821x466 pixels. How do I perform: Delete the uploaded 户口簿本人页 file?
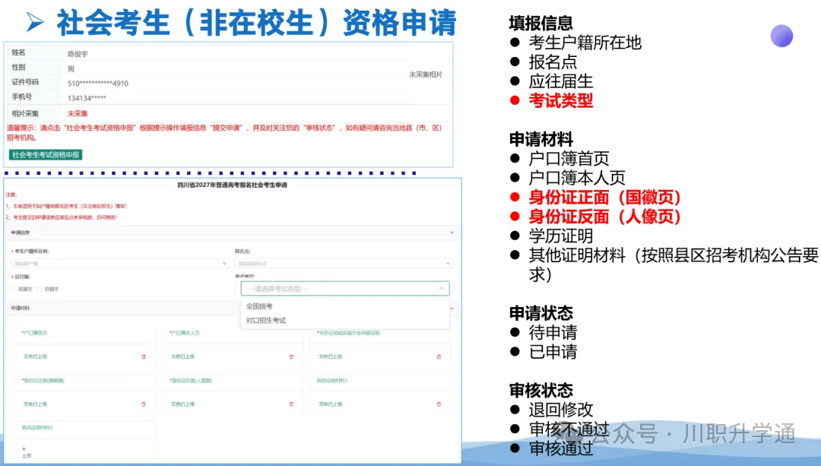(x=292, y=357)
